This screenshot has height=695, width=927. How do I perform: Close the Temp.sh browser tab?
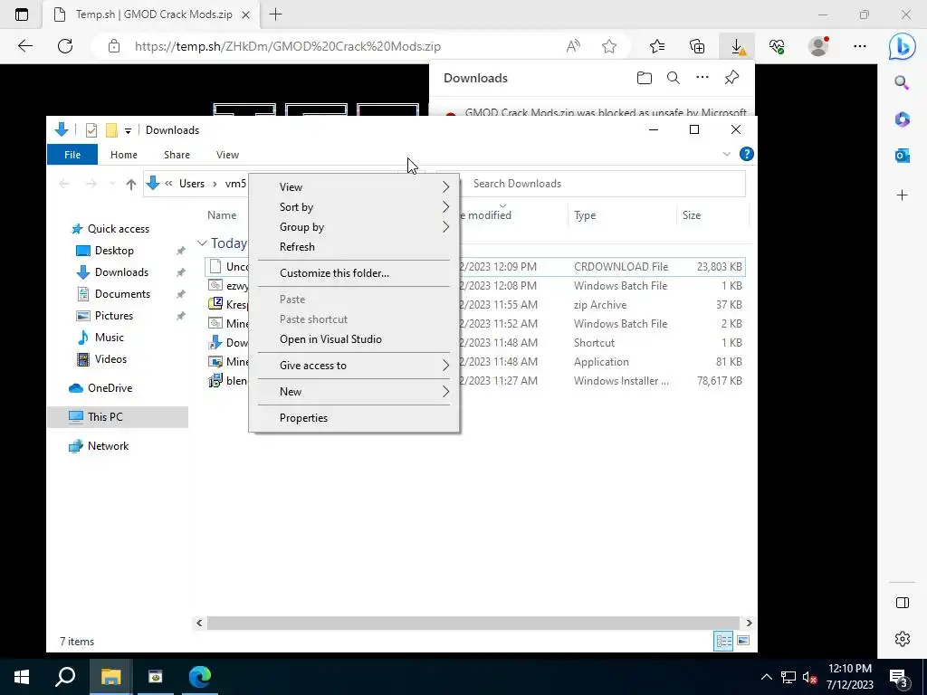[x=246, y=14]
